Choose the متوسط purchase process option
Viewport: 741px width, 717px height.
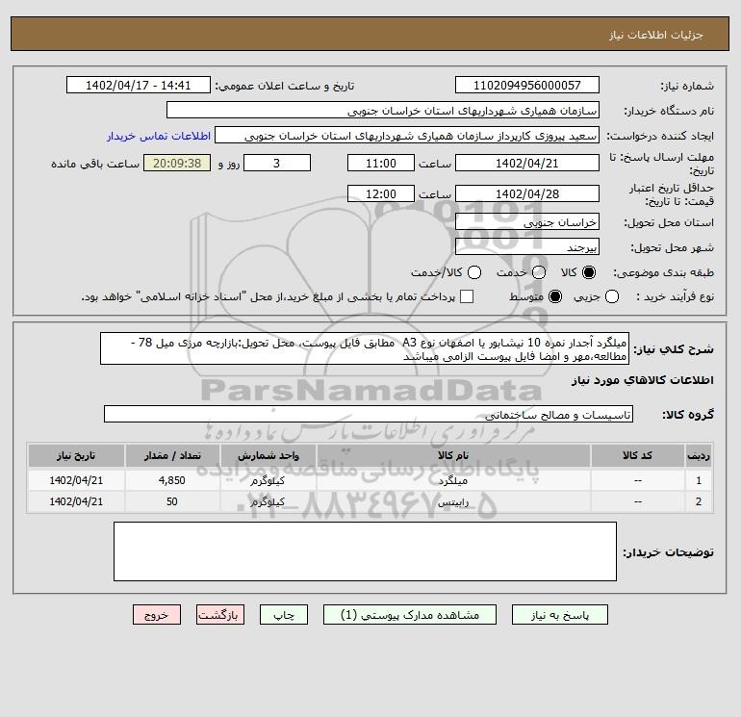[x=555, y=296]
